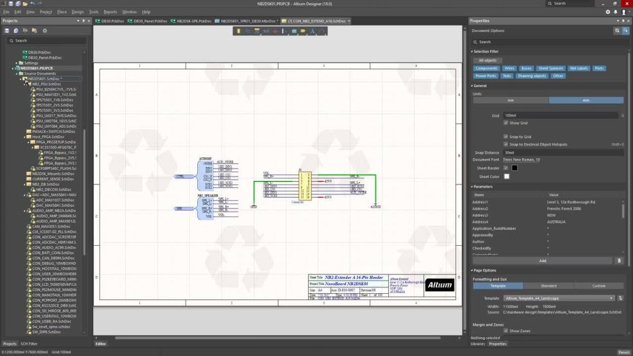Image resolution: width=633 pixels, height=356 pixels.
Task: Toggle the Snap to Grid checkbox
Action: pos(506,137)
